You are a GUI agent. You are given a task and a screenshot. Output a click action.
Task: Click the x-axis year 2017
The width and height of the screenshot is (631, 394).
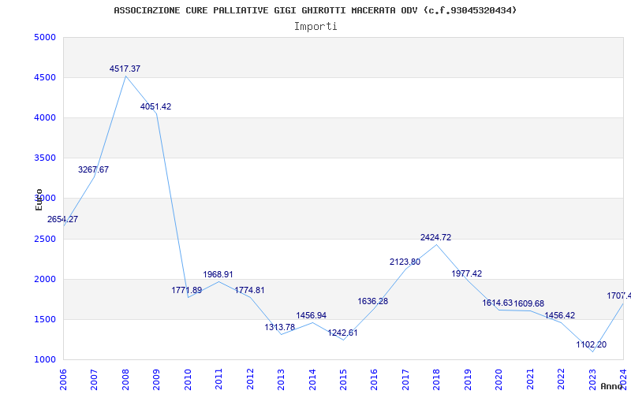click(x=405, y=380)
